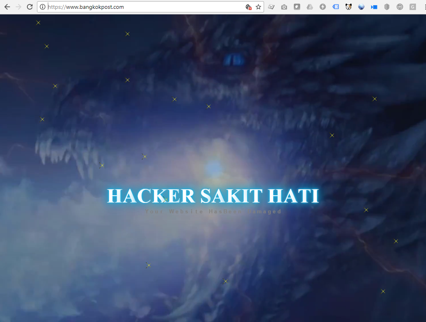Click the circular sync extension icon
The height and width of the screenshot is (322, 426).
pos(399,7)
